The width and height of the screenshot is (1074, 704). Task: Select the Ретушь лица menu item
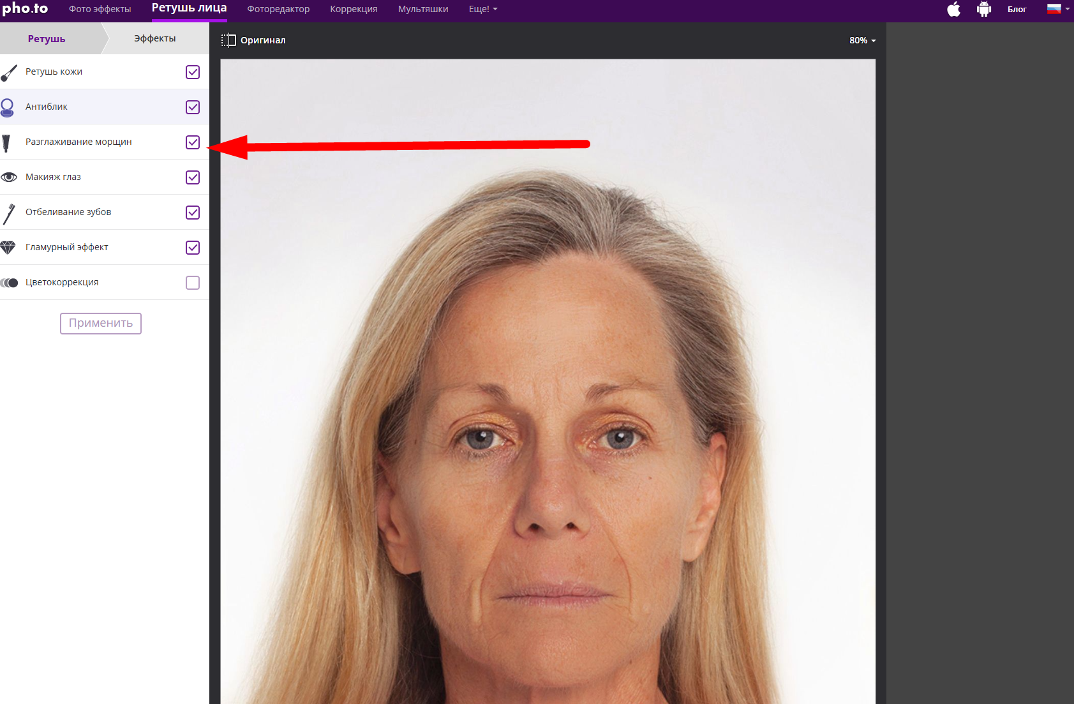click(189, 8)
